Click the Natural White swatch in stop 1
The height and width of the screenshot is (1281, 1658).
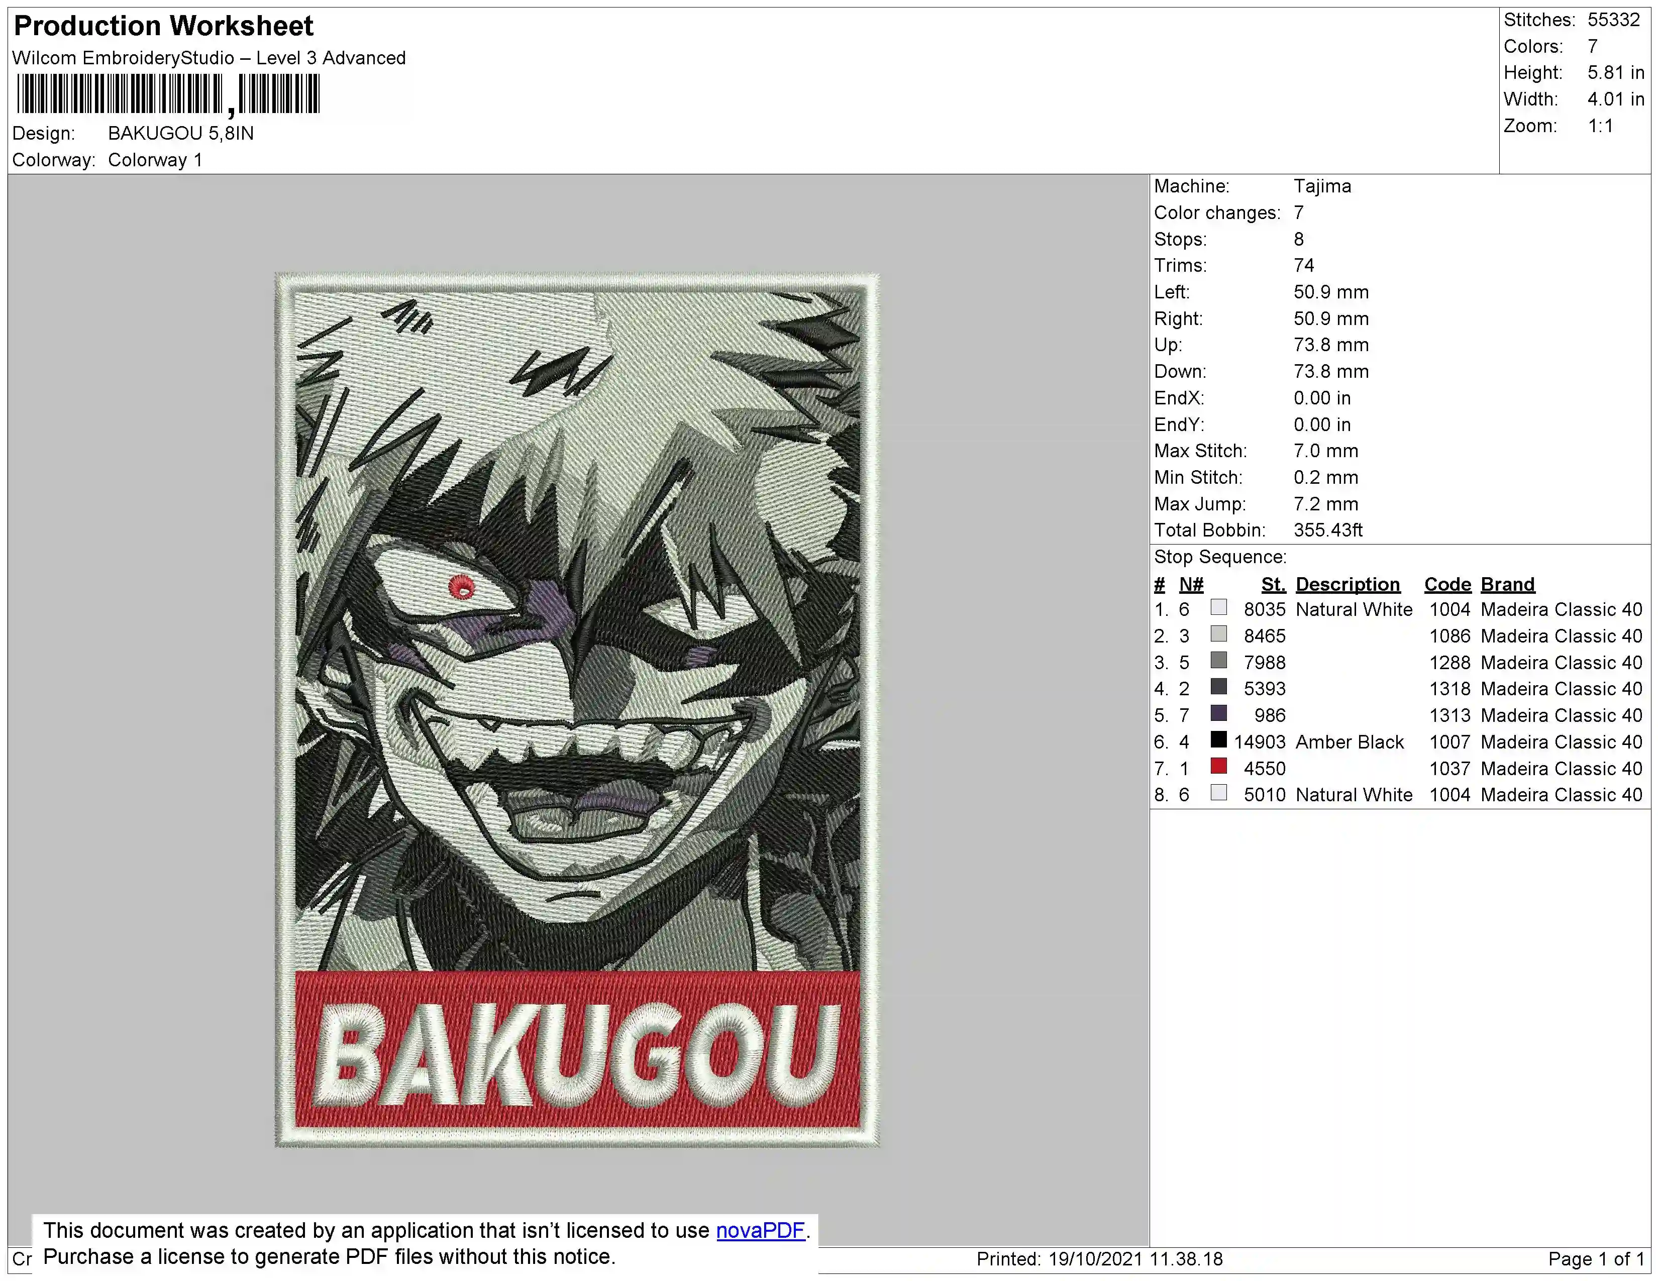1218,607
